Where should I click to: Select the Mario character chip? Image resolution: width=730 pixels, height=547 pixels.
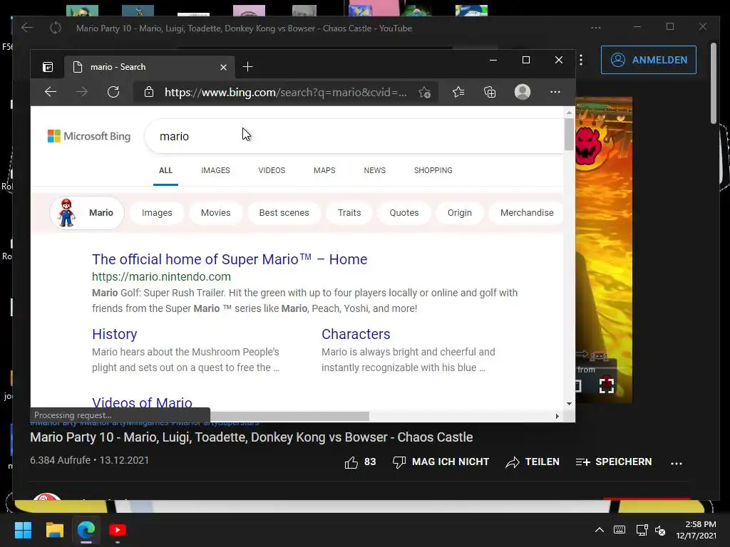[87, 212]
